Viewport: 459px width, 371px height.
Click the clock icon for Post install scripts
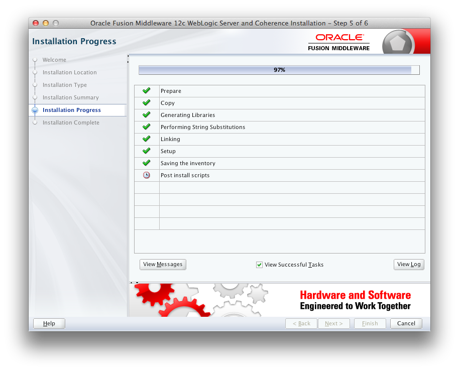146,175
